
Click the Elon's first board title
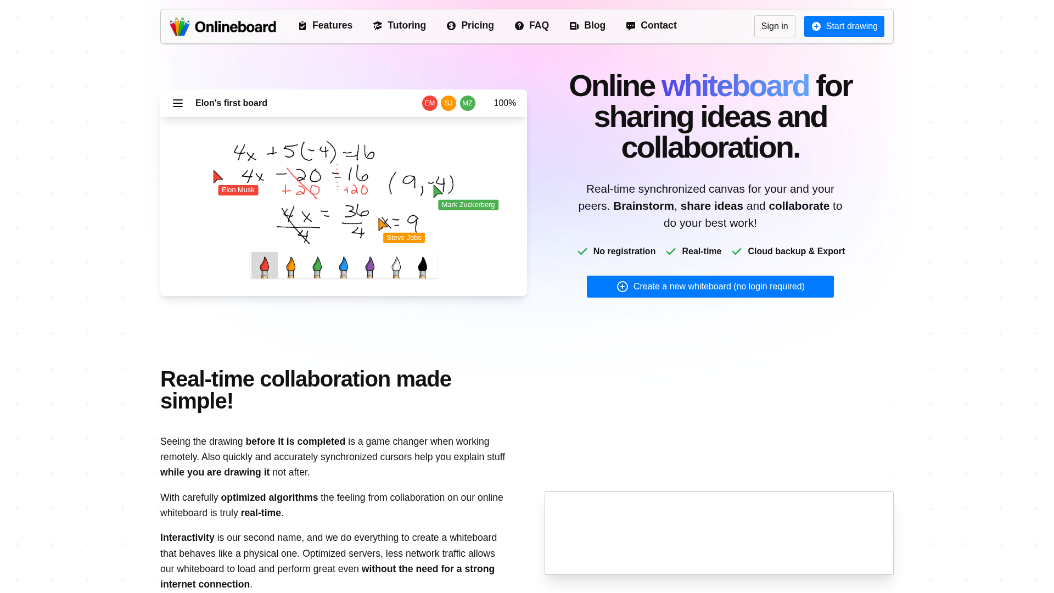[231, 103]
